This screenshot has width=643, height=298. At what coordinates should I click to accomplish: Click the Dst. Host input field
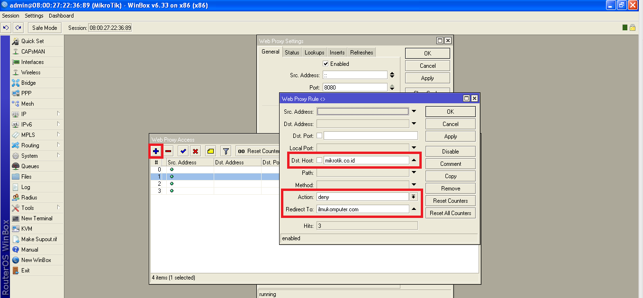pyautogui.click(x=366, y=160)
